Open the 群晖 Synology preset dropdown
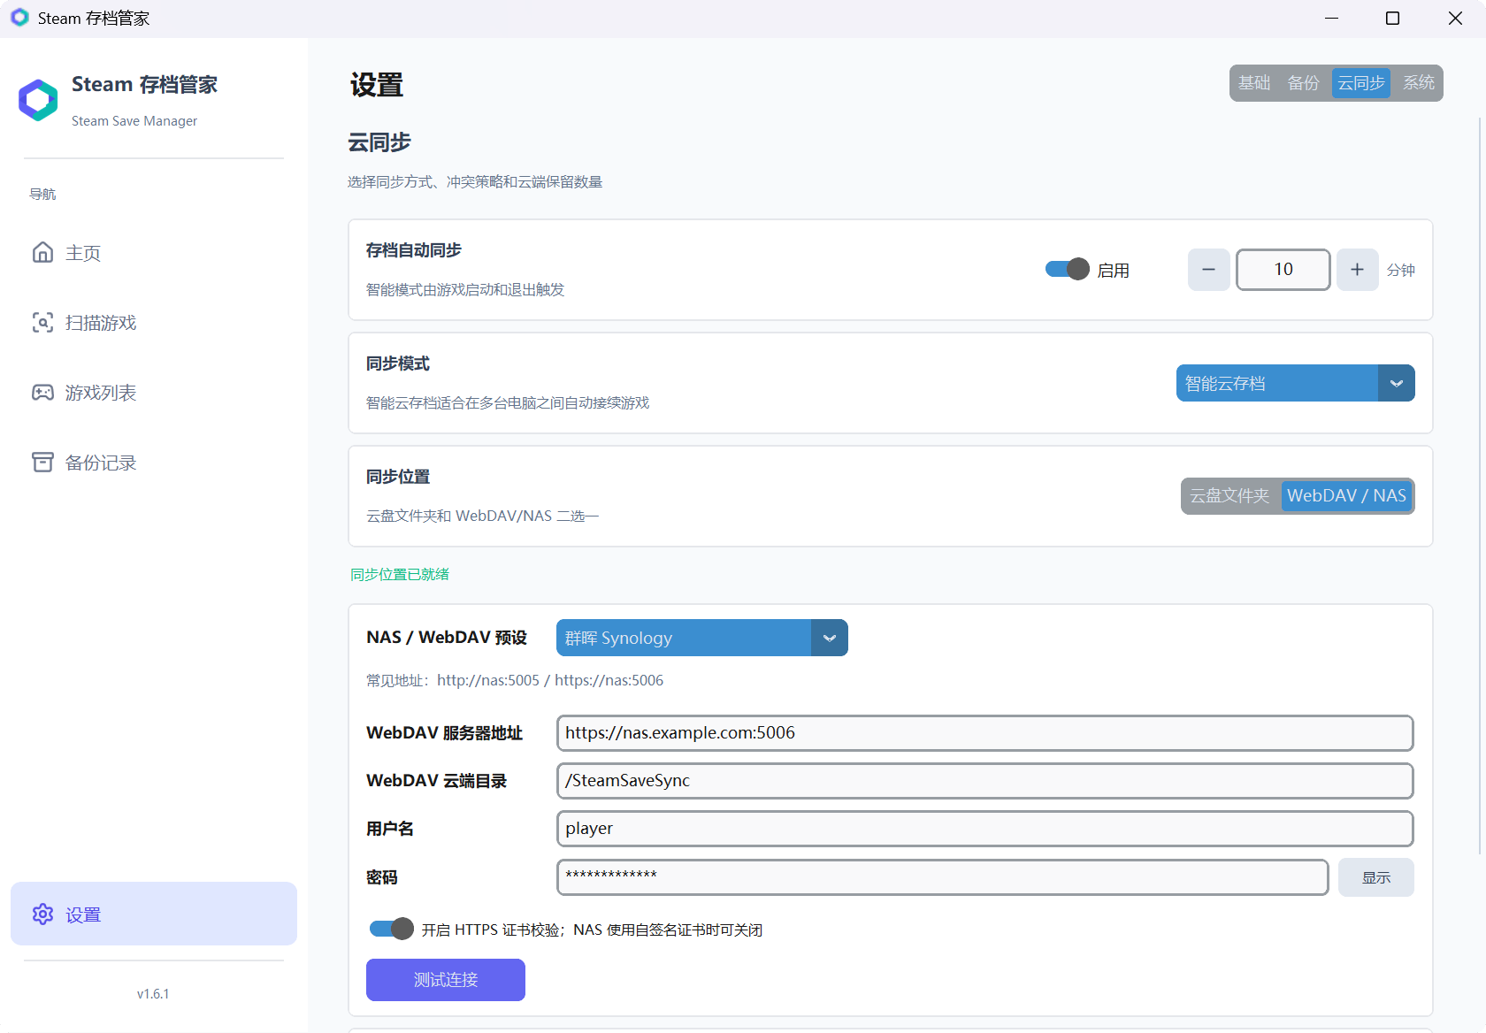1486x1033 pixels. coord(701,638)
